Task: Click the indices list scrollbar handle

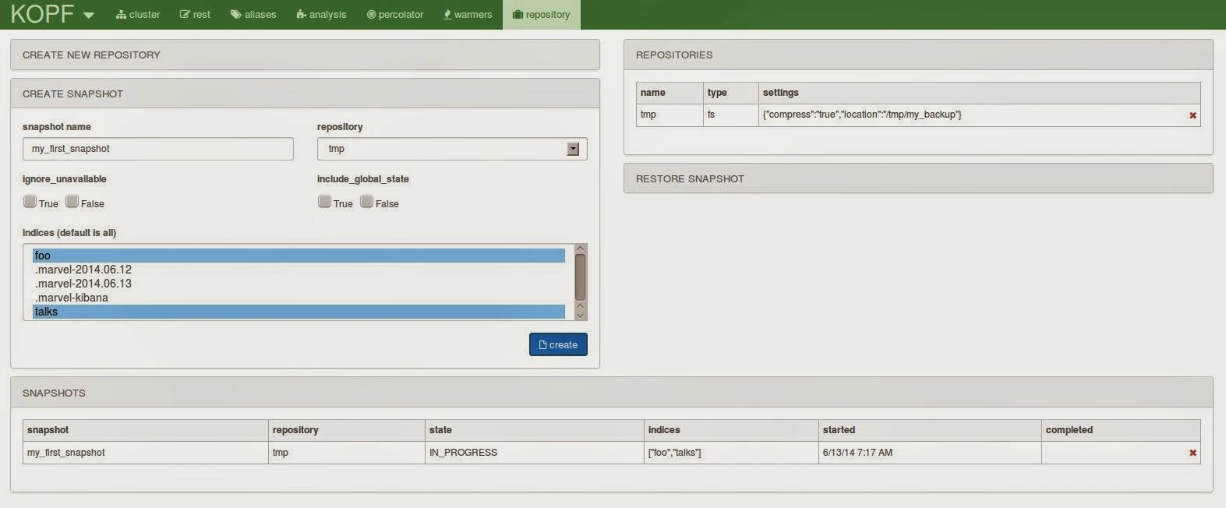Action: tap(580, 277)
